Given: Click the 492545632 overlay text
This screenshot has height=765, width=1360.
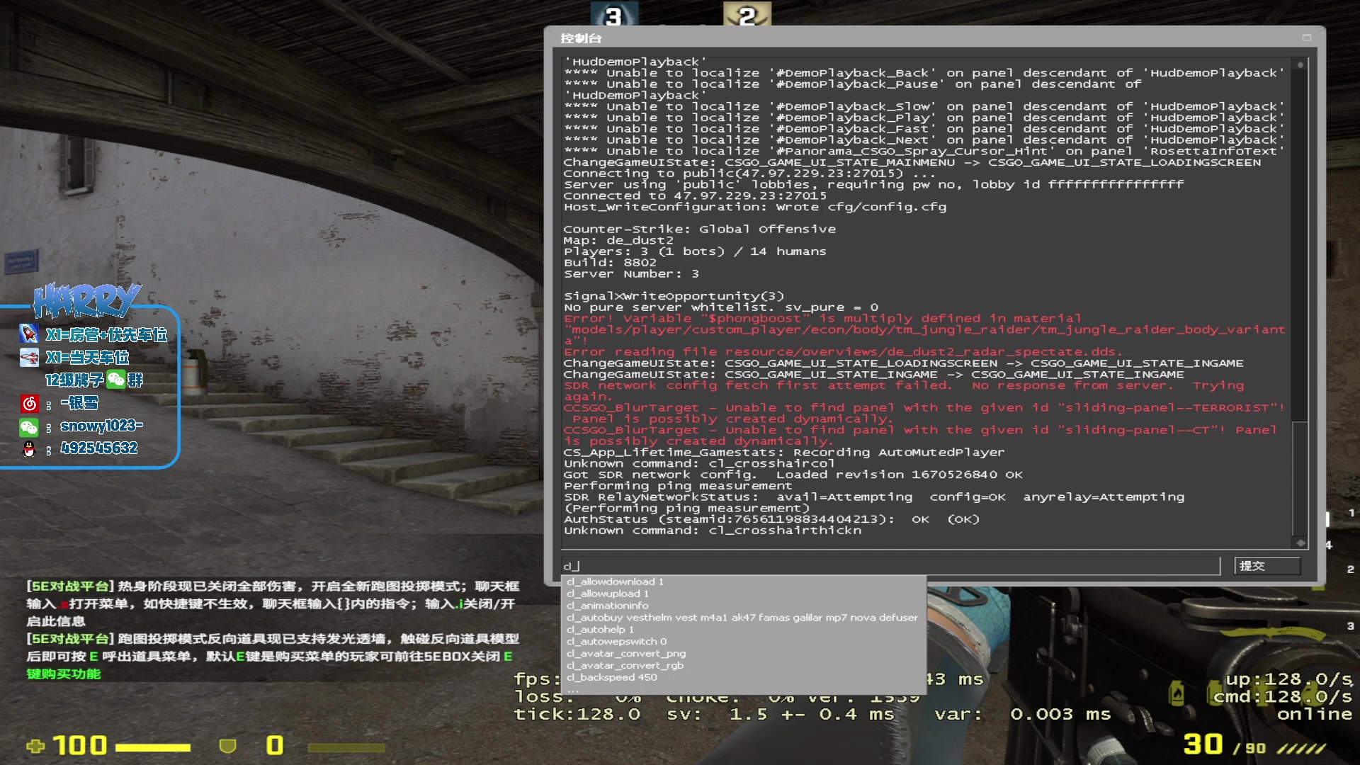Looking at the screenshot, I should (x=99, y=448).
